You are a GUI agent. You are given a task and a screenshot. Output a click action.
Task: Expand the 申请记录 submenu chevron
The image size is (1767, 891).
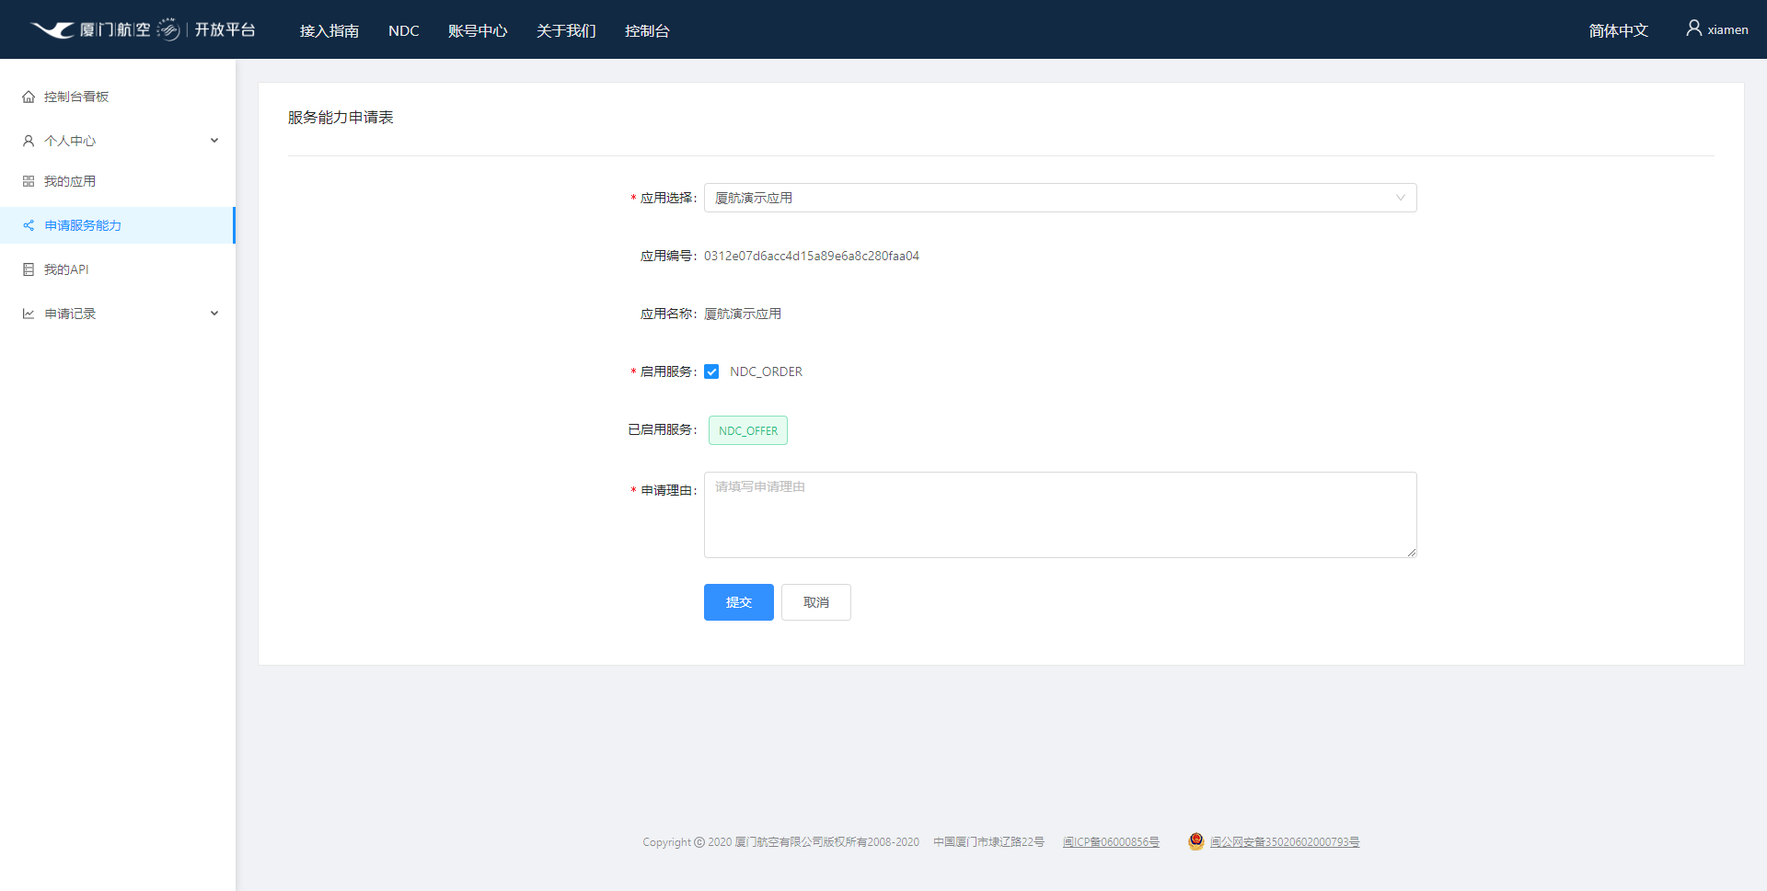coord(214,314)
